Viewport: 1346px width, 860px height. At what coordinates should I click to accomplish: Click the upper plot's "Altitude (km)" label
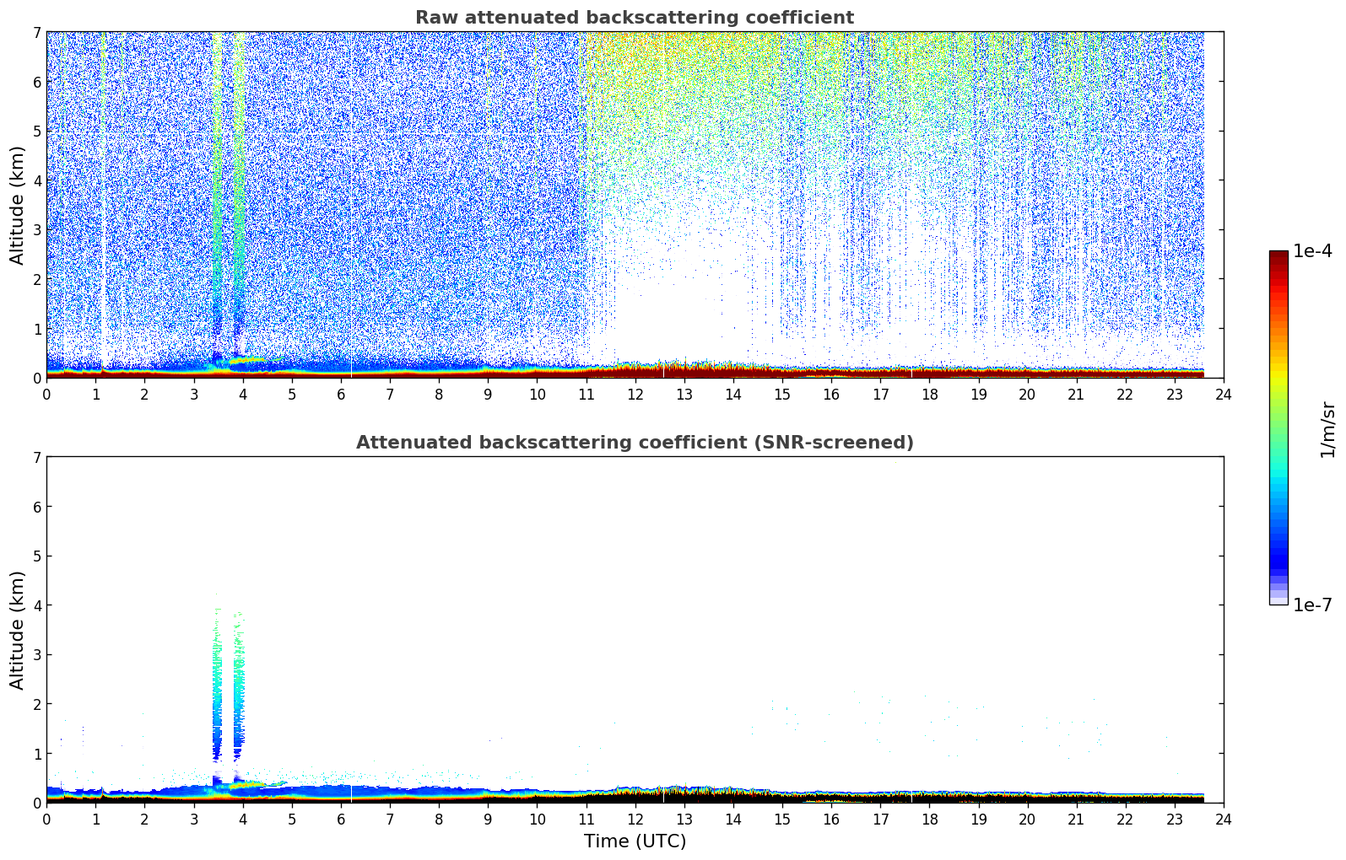(x=18, y=205)
